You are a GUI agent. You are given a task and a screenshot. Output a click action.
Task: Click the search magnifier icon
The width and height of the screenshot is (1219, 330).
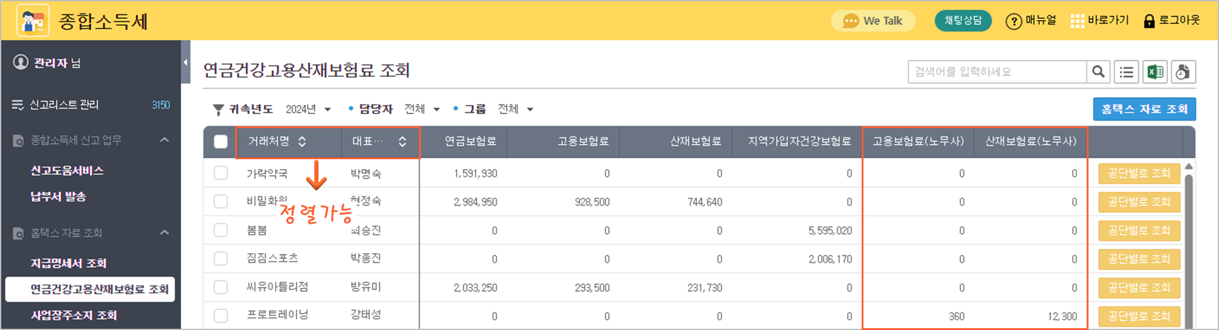(1098, 72)
